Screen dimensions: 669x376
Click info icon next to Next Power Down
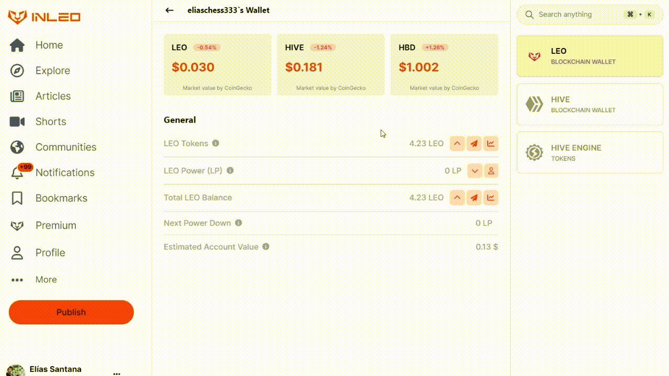(x=238, y=223)
